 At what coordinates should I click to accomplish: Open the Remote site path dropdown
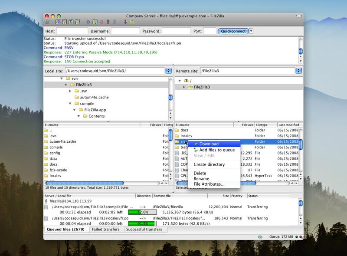(x=298, y=71)
